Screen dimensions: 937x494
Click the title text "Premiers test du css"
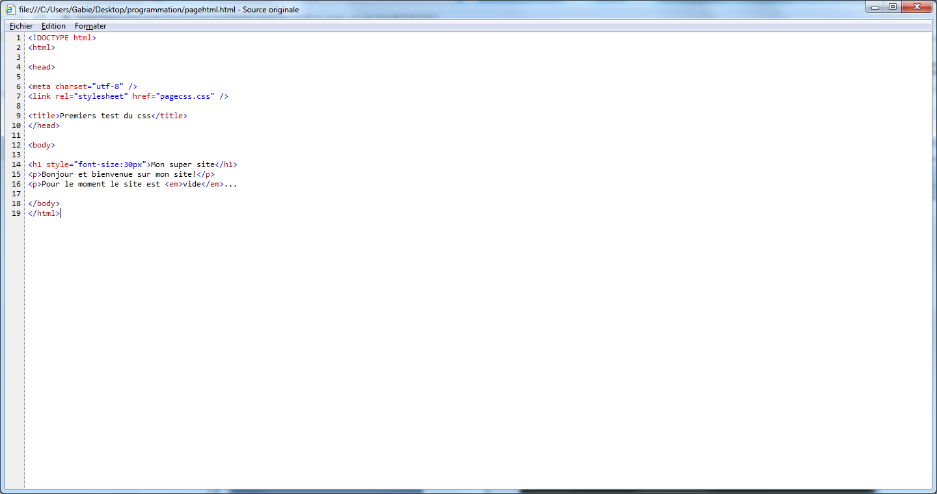(105, 116)
